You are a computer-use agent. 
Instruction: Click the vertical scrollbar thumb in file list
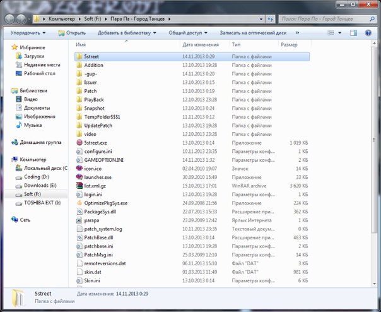click(374, 140)
